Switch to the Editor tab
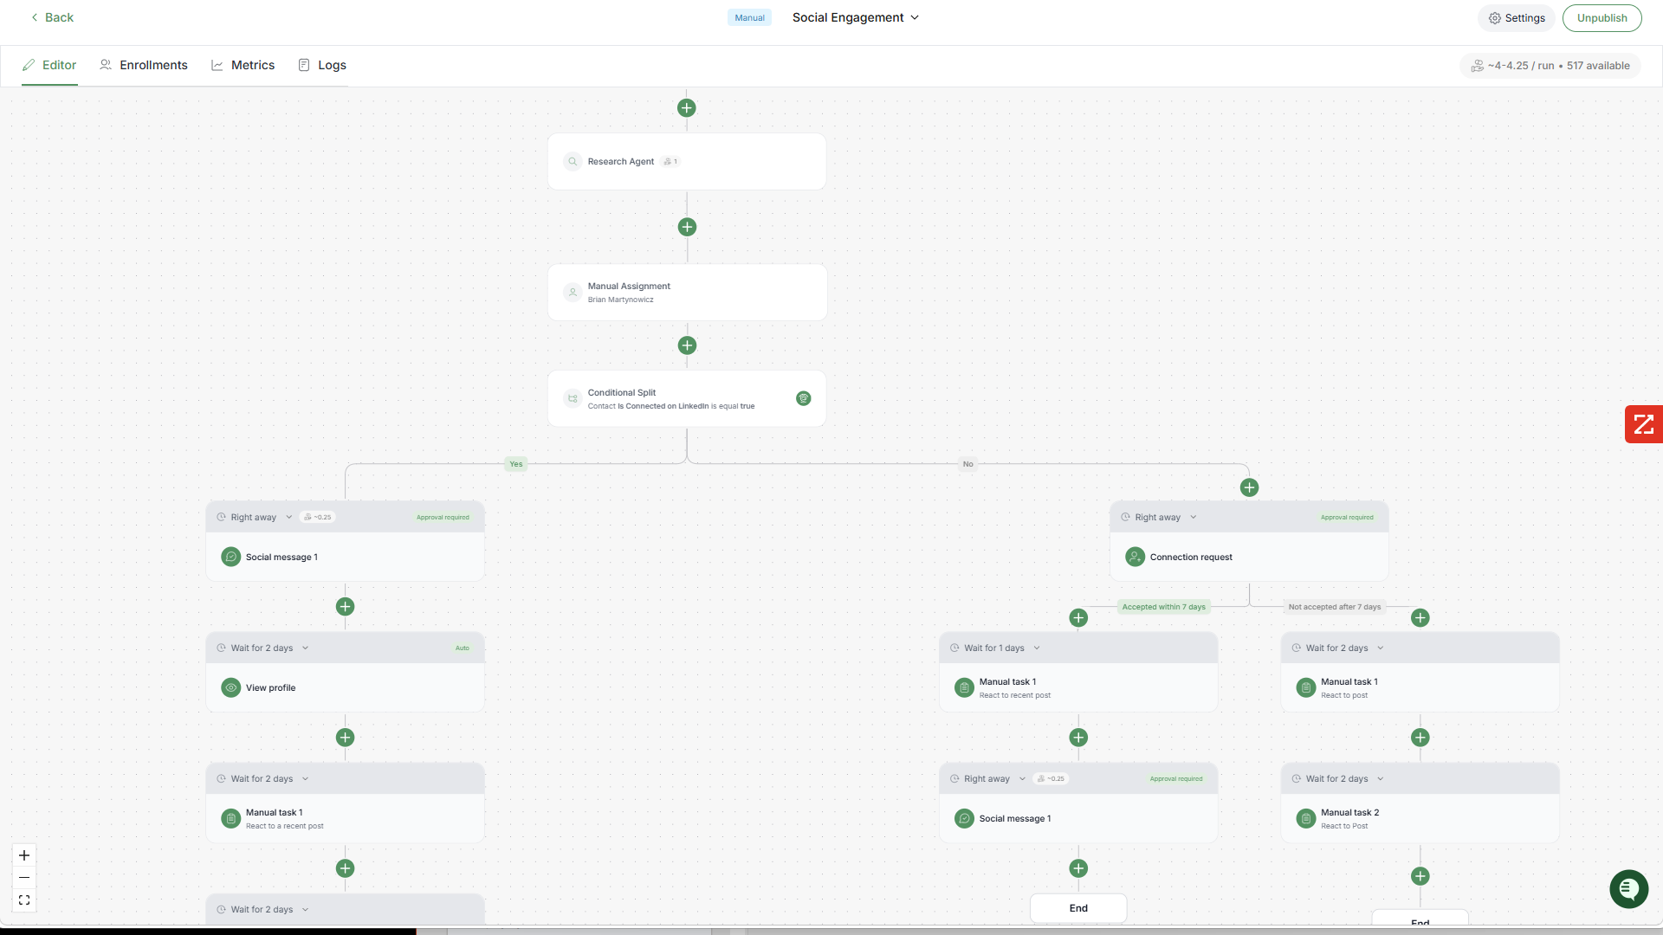The height and width of the screenshot is (935, 1663). (49, 66)
